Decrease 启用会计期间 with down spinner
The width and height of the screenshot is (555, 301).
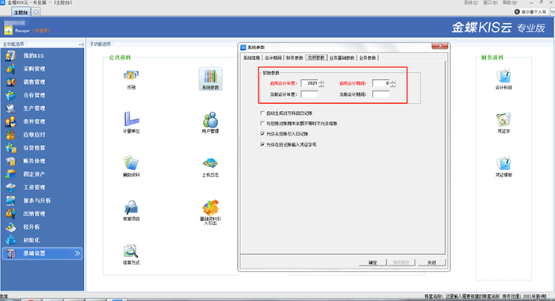click(392, 86)
